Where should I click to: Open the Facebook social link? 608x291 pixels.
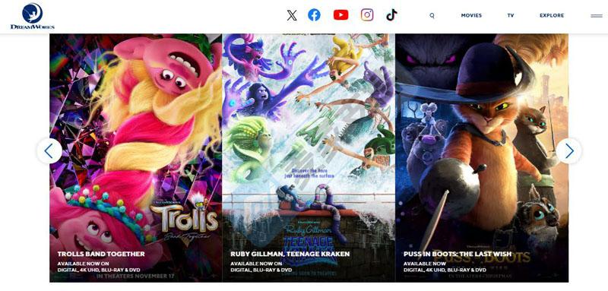click(x=314, y=15)
